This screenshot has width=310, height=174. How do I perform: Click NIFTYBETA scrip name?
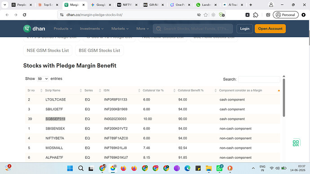[x=55, y=138]
